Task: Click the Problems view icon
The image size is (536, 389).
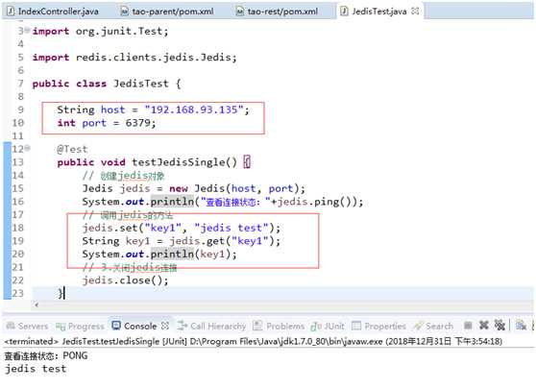Action: (257, 326)
